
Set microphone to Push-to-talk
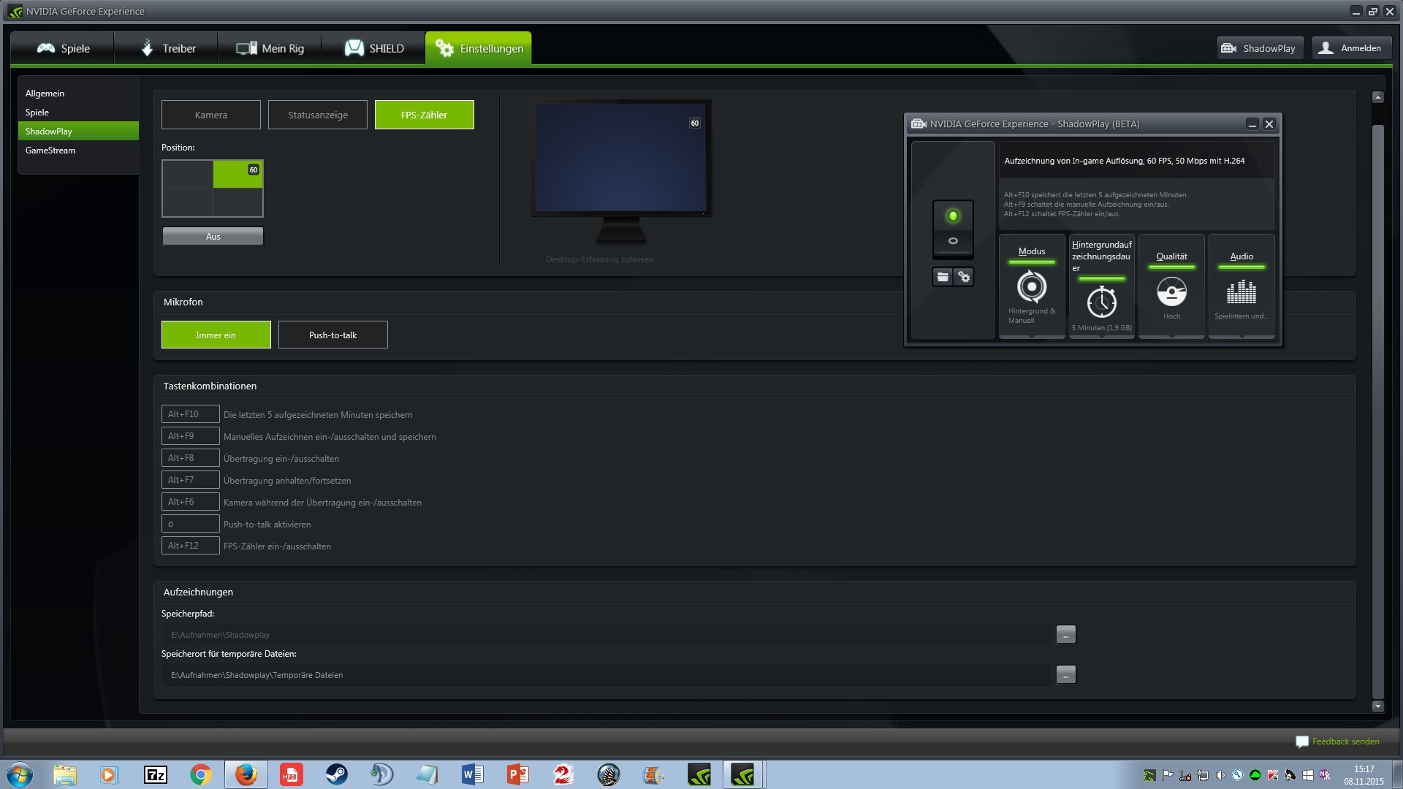pyautogui.click(x=332, y=335)
